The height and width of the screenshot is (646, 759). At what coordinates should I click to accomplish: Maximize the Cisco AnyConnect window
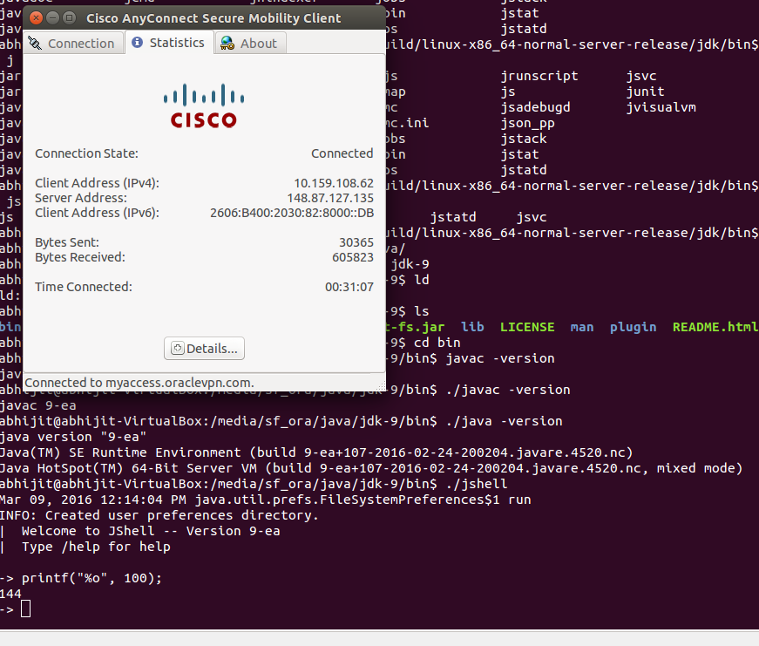pos(66,17)
